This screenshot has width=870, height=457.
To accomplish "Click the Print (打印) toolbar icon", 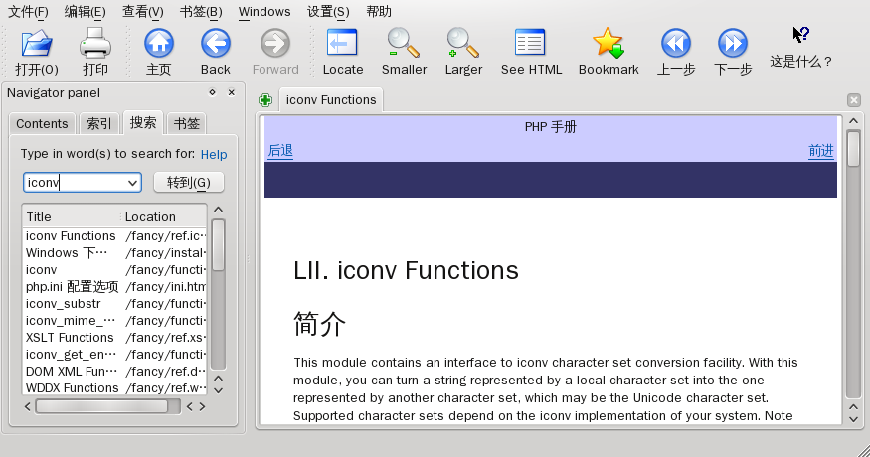I will tap(95, 44).
